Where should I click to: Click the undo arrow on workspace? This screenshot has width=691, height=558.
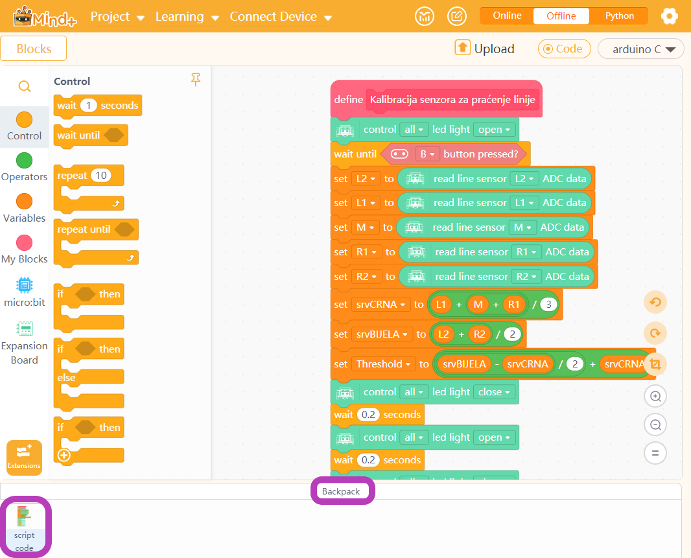(x=655, y=303)
